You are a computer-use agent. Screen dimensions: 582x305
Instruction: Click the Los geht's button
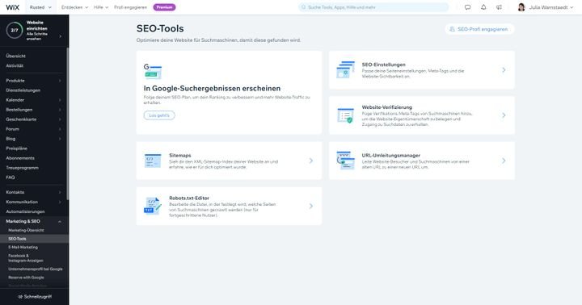click(x=159, y=115)
